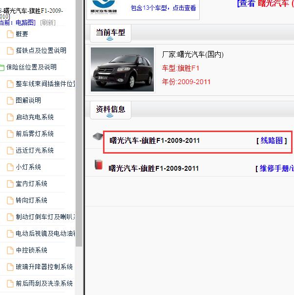Click the page icon next to 搭铁点及位置说明

click(10, 51)
